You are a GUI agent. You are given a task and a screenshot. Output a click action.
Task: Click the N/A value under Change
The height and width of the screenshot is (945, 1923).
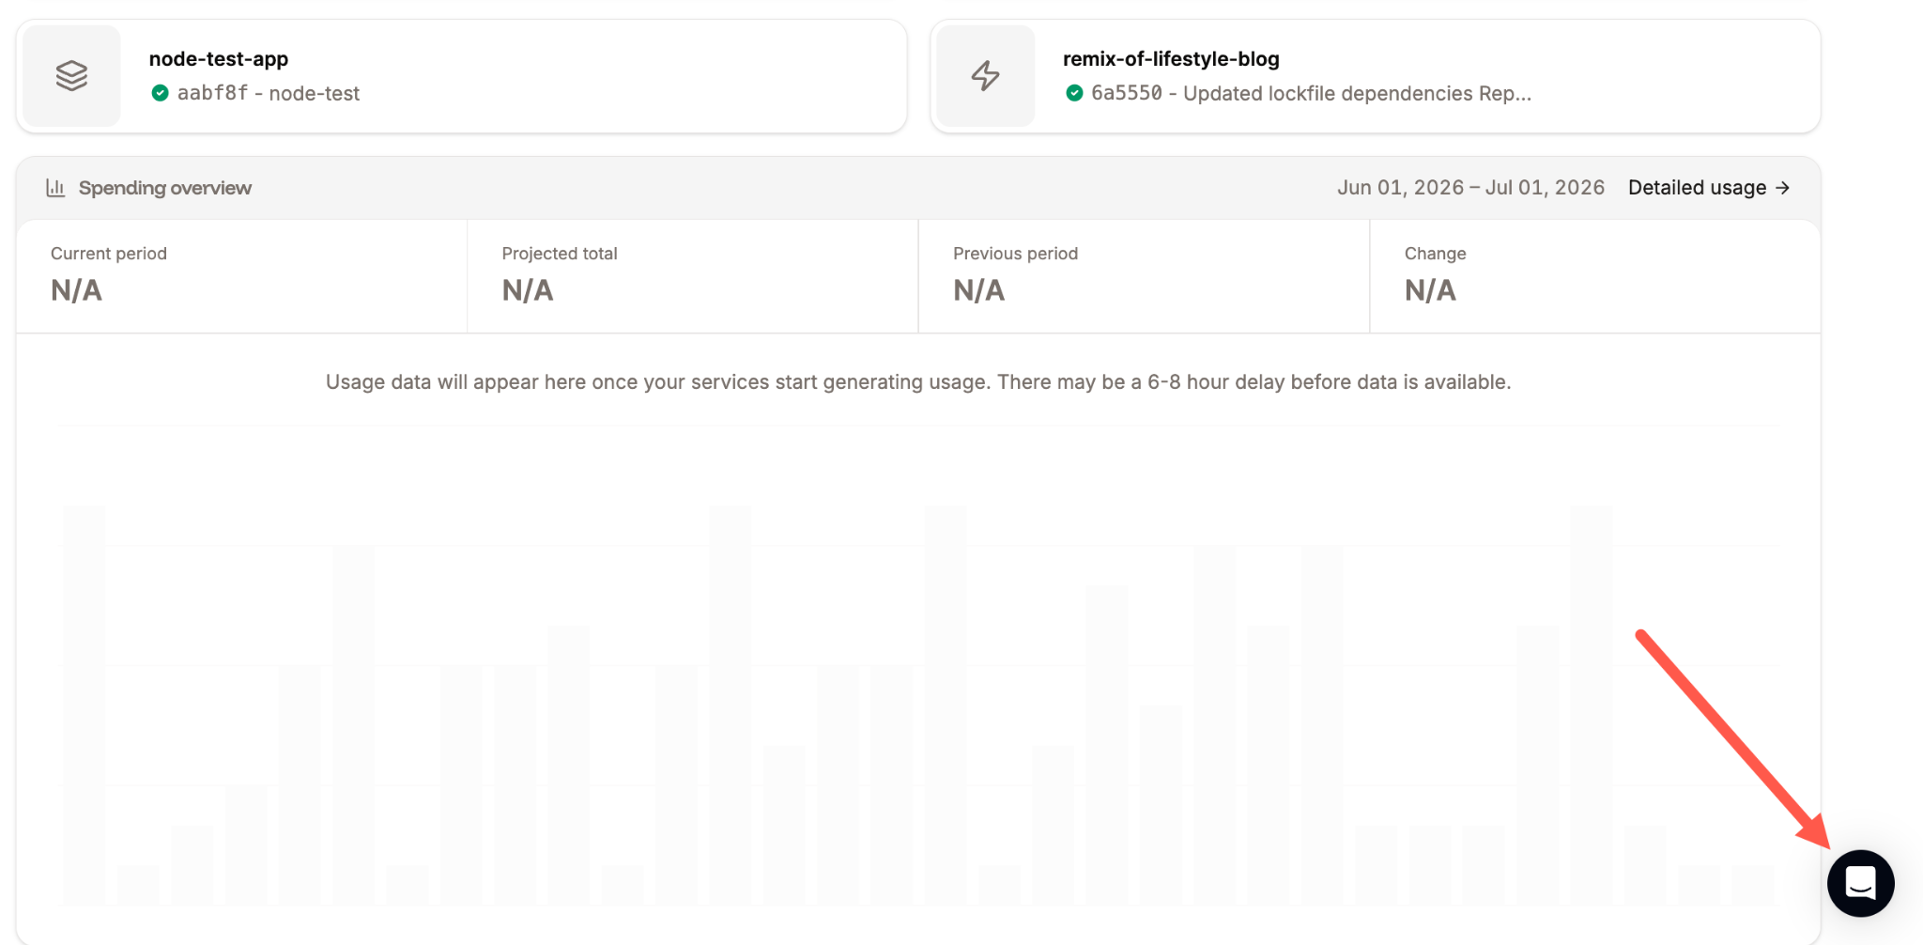(x=1430, y=290)
